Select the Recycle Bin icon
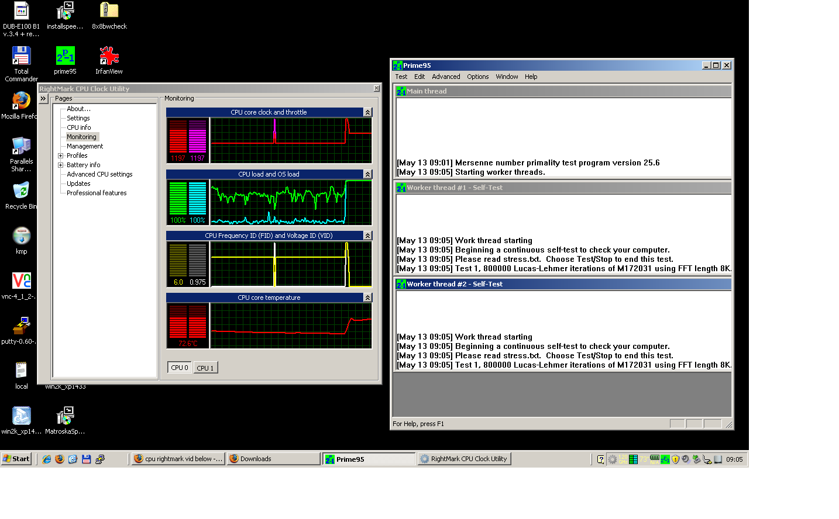 tap(21, 196)
